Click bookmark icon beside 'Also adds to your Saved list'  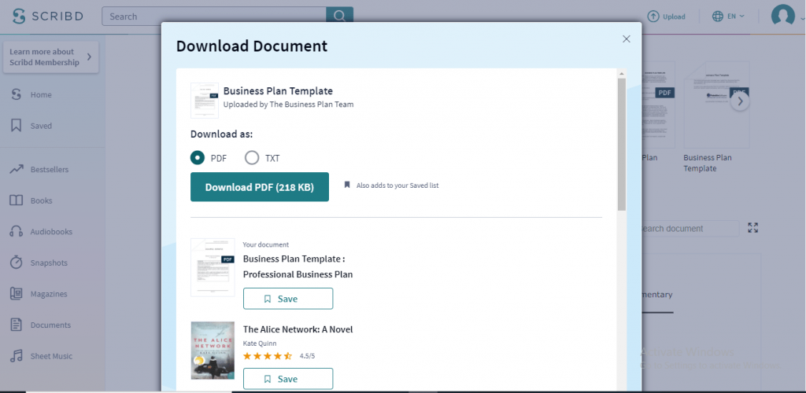tap(347, 185)
